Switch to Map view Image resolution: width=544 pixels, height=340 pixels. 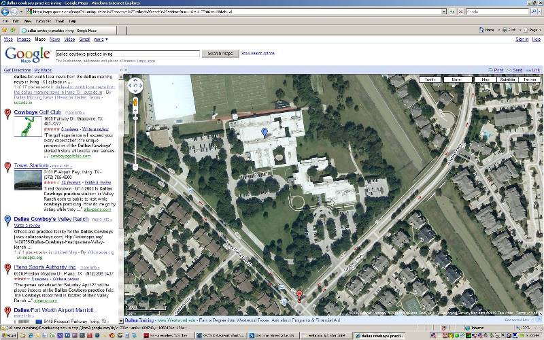tap(486, 80)
